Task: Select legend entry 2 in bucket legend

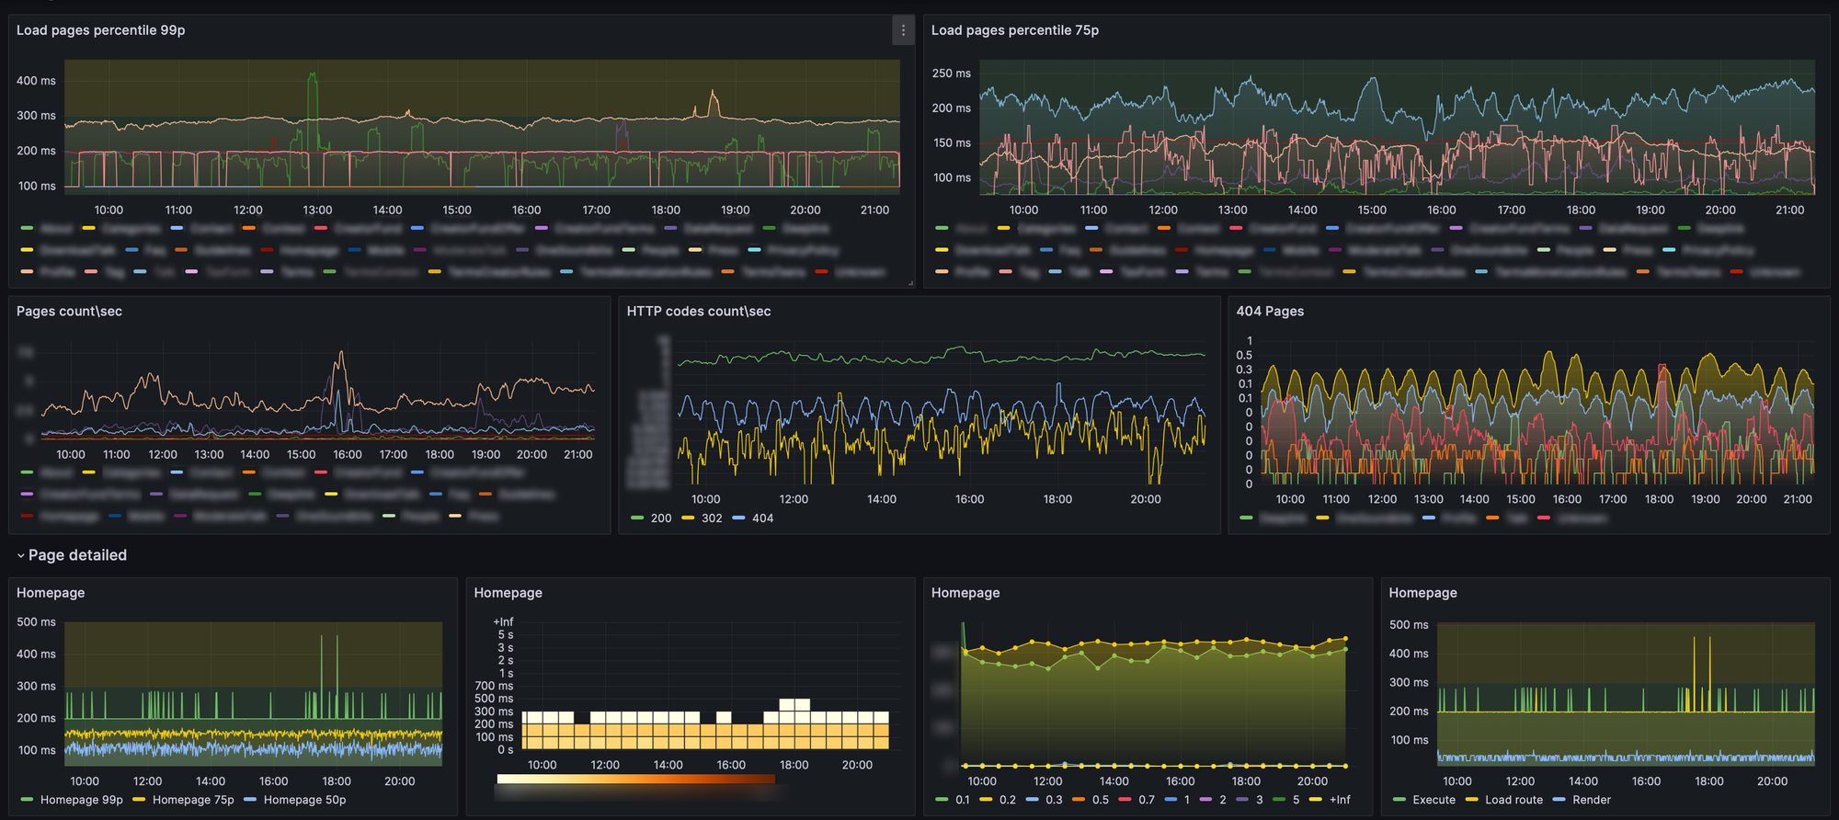Action: [1223, 800]
